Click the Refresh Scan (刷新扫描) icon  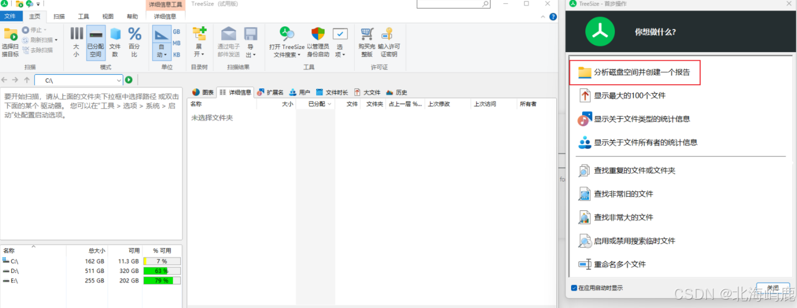(25, 40)
